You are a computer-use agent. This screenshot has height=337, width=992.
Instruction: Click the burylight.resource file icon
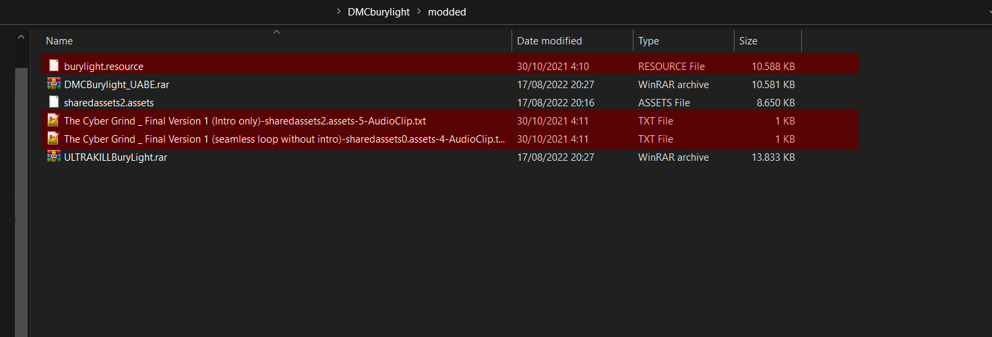tap(54, 66)
